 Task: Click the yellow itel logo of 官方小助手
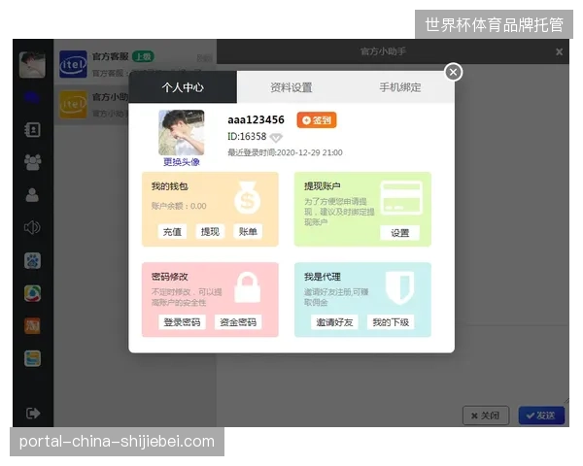pyautogui.click(x=73, y=105)
